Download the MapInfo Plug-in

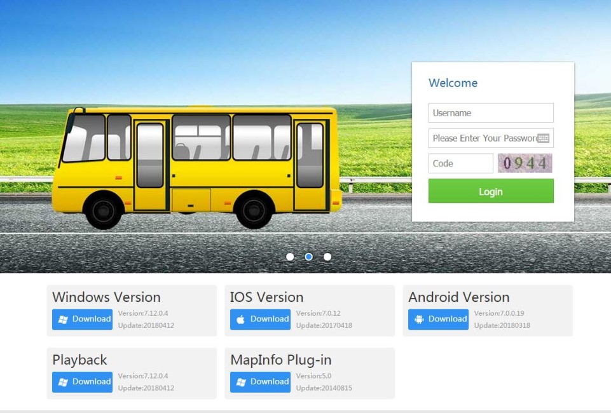click(x=260, y=382)
